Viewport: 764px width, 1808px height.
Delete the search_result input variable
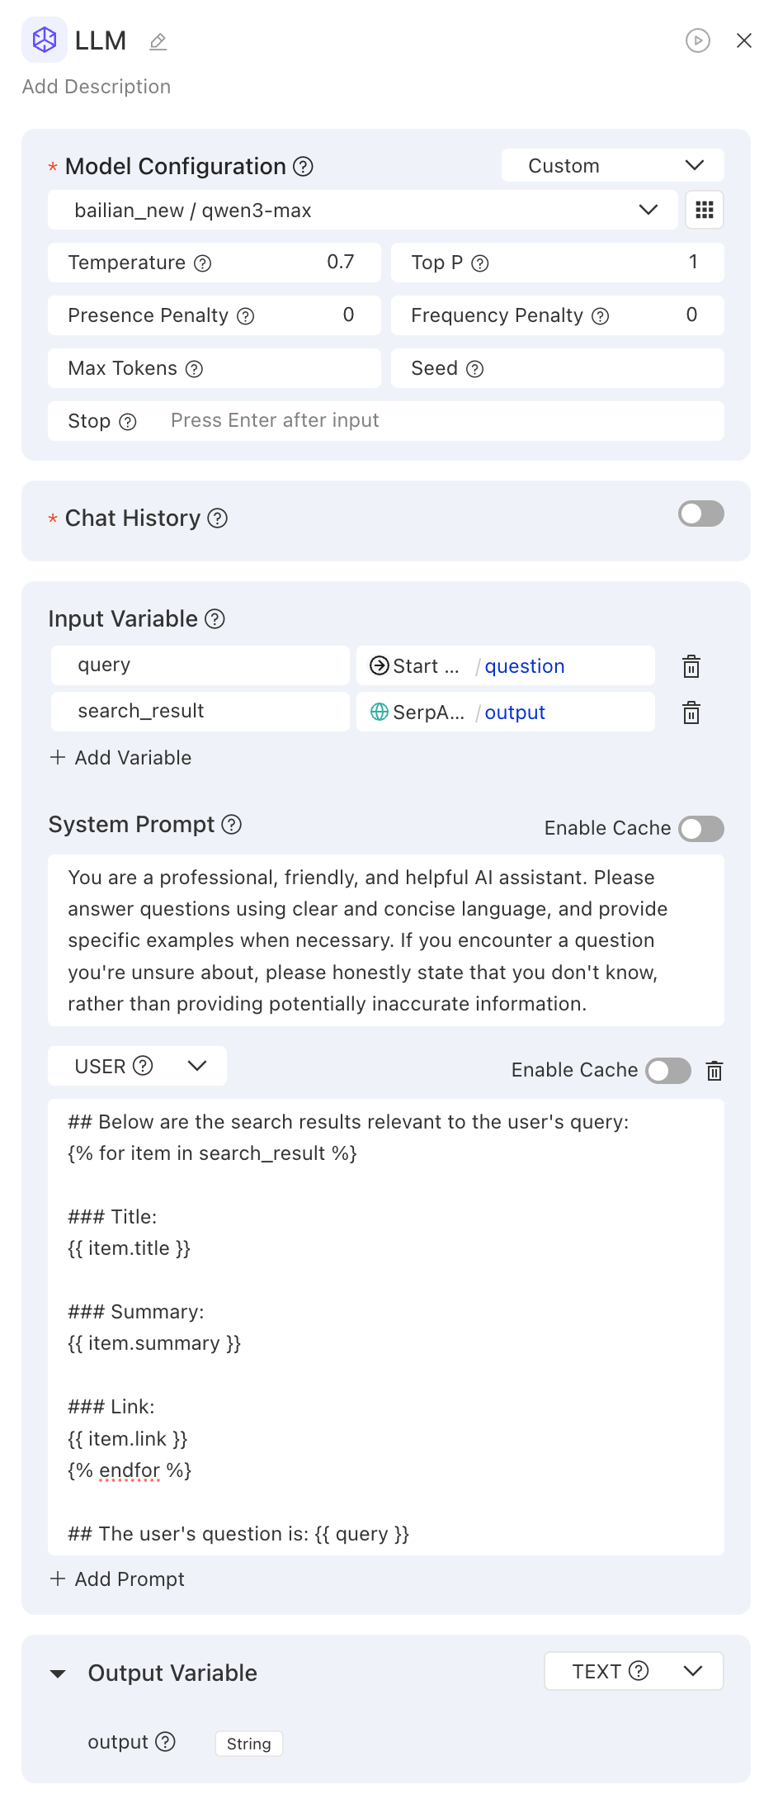(691, 712)
